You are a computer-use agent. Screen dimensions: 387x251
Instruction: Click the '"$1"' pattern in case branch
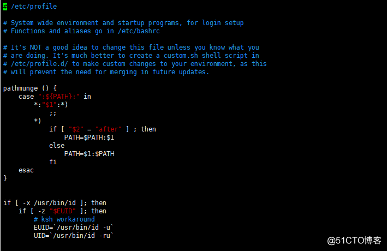point(49,105)
